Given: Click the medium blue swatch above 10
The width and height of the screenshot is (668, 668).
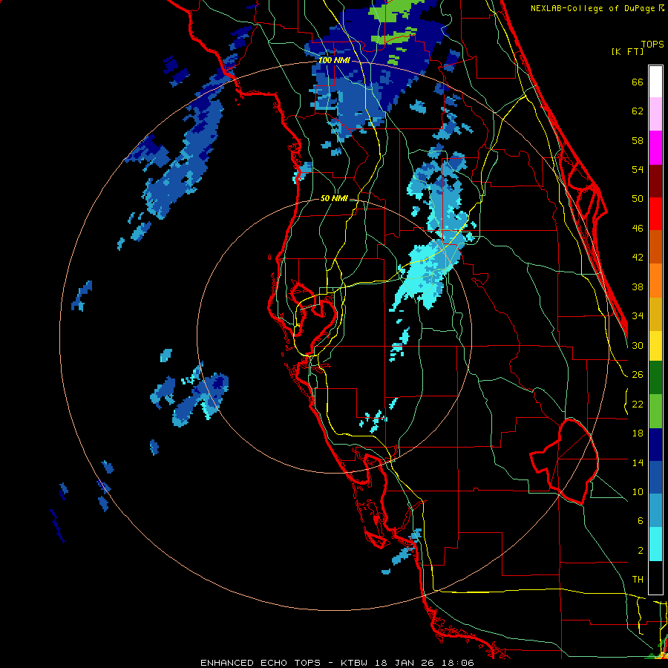Looking at the screenshot, I should coord(655,477).
